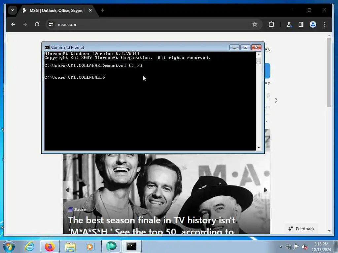This screenshot has height=253, width=338.
Task: Switch to the green globe taskbar app
Action: click(111, 246)
